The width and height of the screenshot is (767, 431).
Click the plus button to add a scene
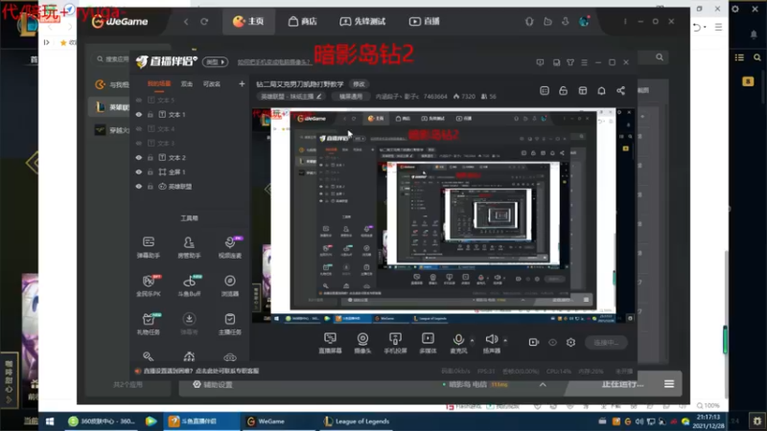[242, 84]
